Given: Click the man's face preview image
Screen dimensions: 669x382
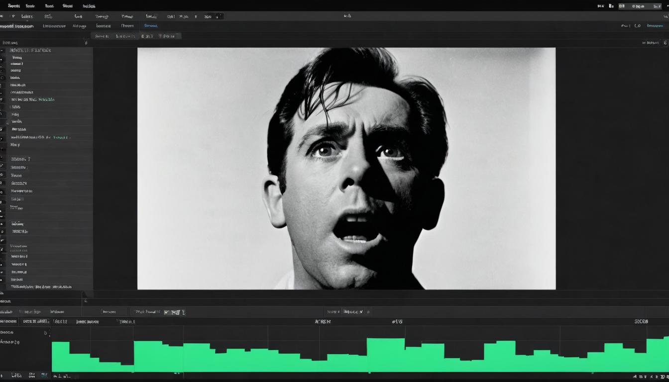Looking at the screenshot, I should (346, 168).
